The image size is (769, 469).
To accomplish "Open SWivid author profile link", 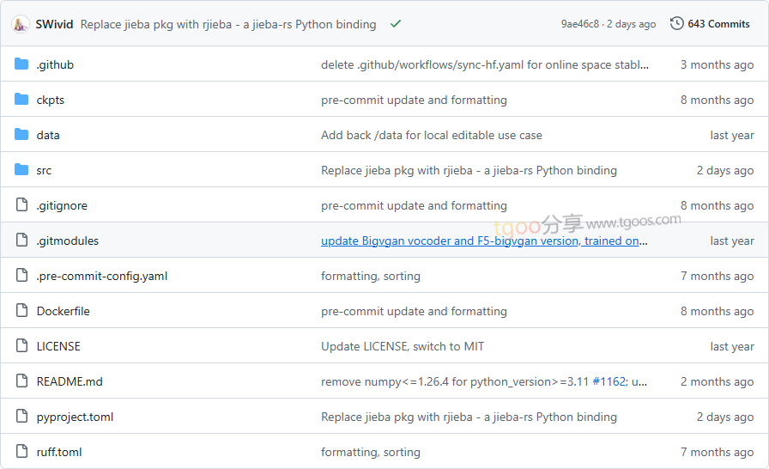I will tap(54, 24).
